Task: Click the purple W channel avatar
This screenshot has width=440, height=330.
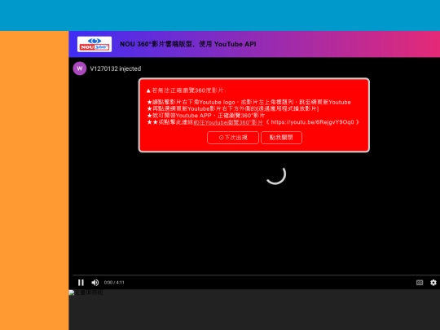Action: [80, 68]
